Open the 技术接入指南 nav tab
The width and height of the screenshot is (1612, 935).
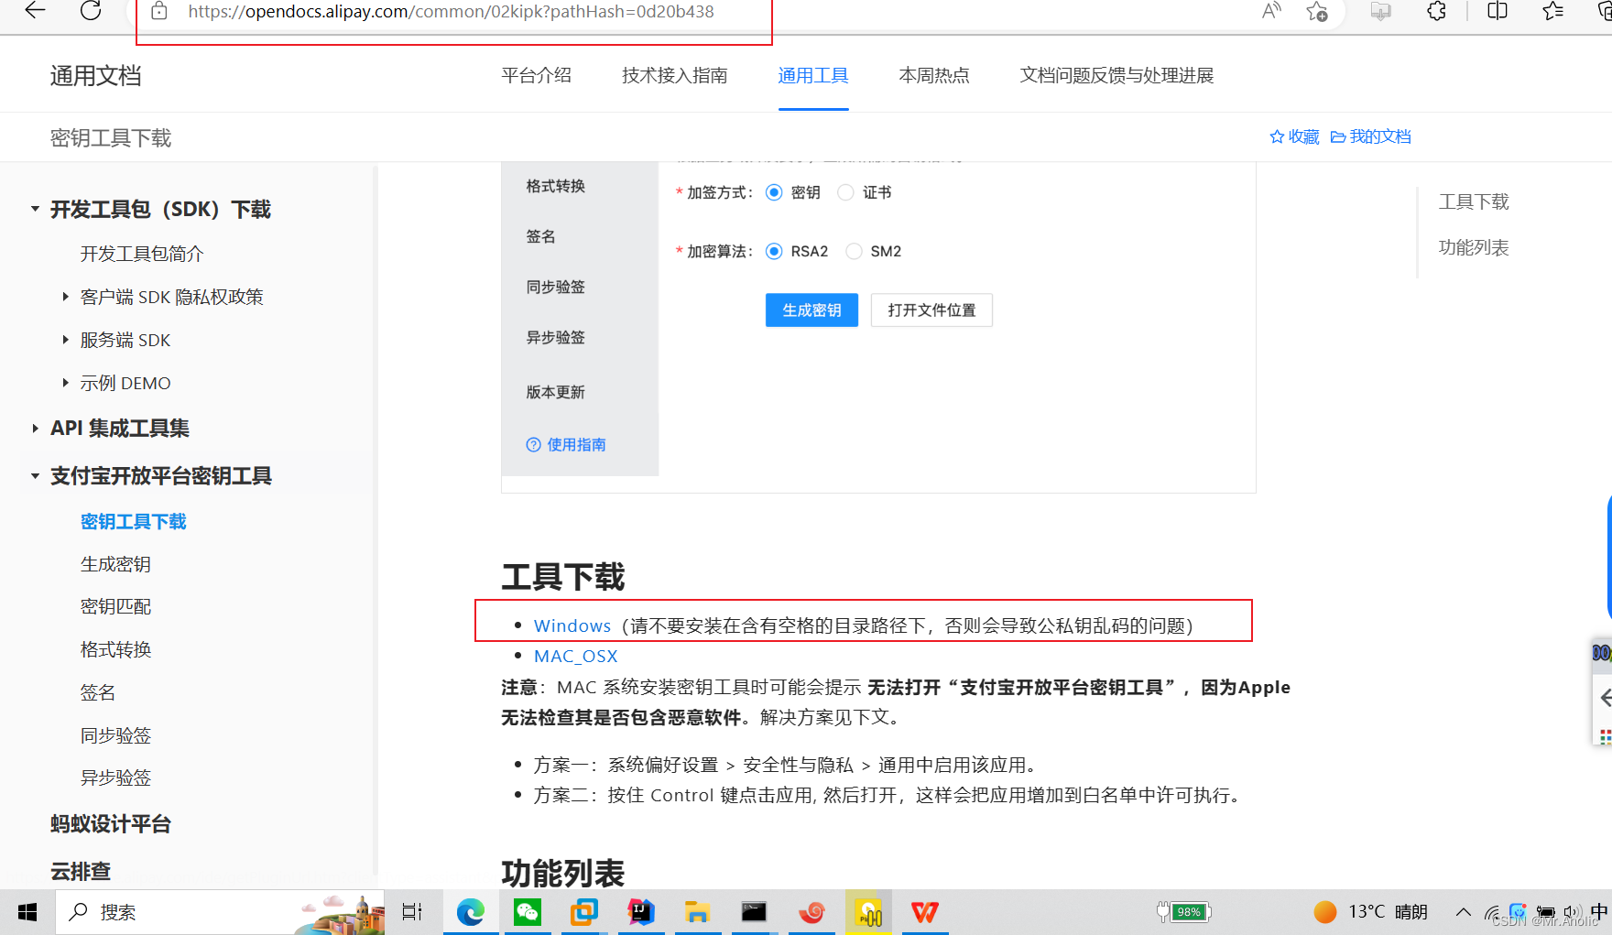[x=675, y=75]
